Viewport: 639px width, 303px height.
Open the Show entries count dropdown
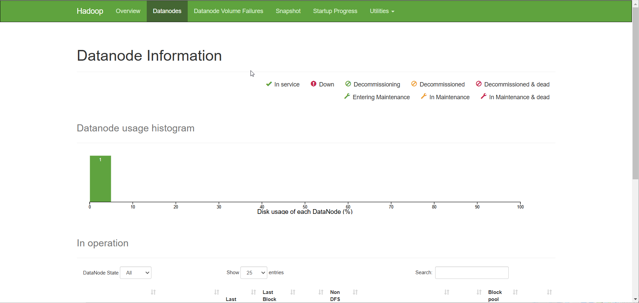[254, 273]
